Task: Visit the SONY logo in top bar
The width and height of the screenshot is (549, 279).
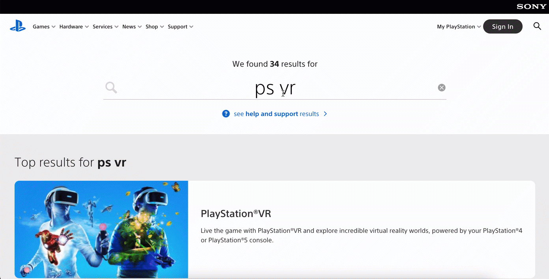Action: [x=532, y=7]
